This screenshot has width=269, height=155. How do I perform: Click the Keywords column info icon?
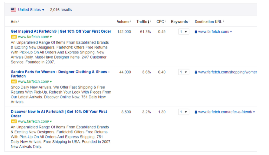click(x=189, y=21)
